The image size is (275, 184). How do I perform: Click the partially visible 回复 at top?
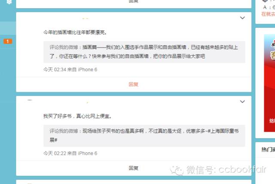[x=134, y=1]
